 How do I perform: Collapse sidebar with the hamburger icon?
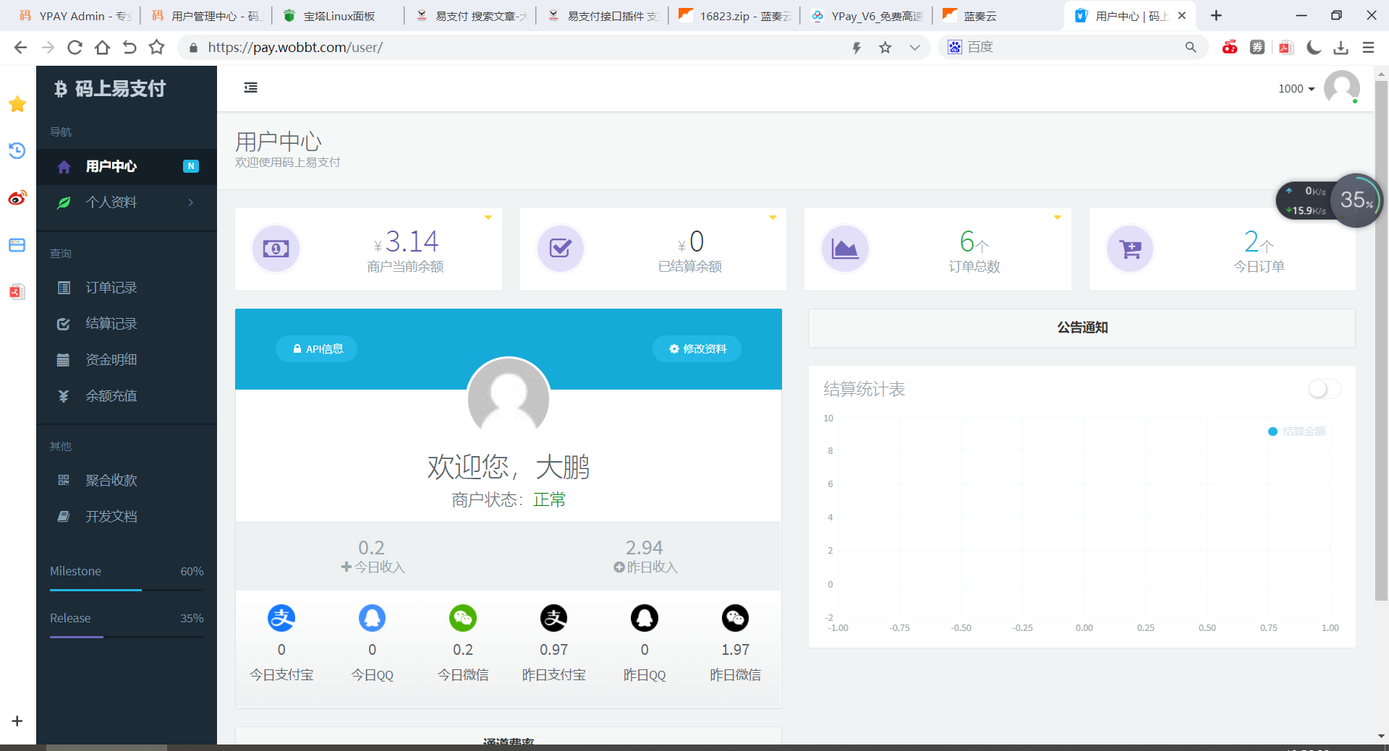[x=250, y=87]
